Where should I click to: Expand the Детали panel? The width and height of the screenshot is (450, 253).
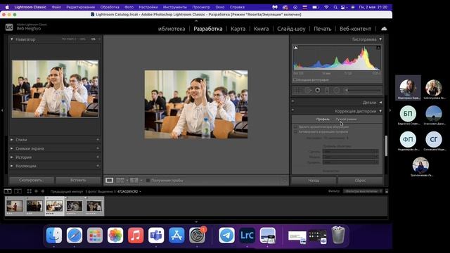point(380,103)
